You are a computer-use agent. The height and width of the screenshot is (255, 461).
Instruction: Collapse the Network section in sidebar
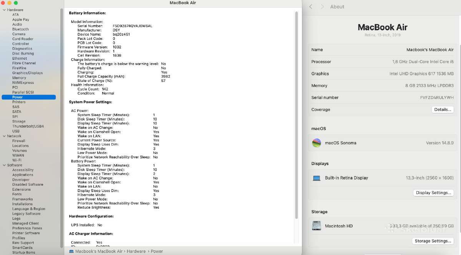click(4, 136)
